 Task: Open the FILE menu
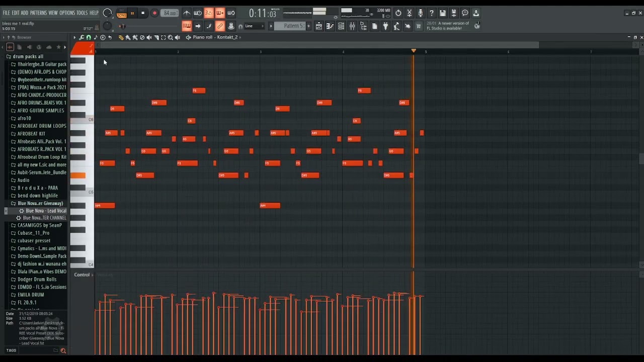click(x=7, y=13)
